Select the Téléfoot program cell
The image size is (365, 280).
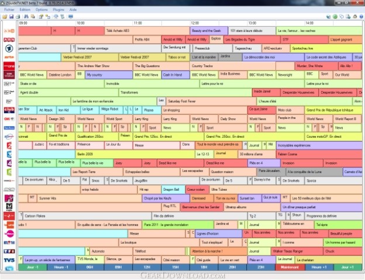click(159, 251)
